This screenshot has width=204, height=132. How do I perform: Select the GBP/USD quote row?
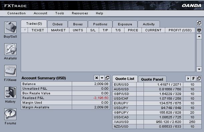(x=157, y=94)
